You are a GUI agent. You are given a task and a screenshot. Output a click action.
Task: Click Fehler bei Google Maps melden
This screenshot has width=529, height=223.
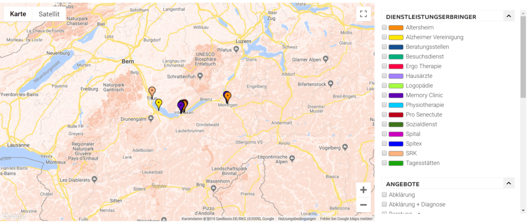(x=346, y=219)
